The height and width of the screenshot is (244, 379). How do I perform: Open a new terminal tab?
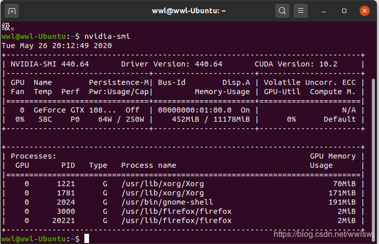click(12, 10)
